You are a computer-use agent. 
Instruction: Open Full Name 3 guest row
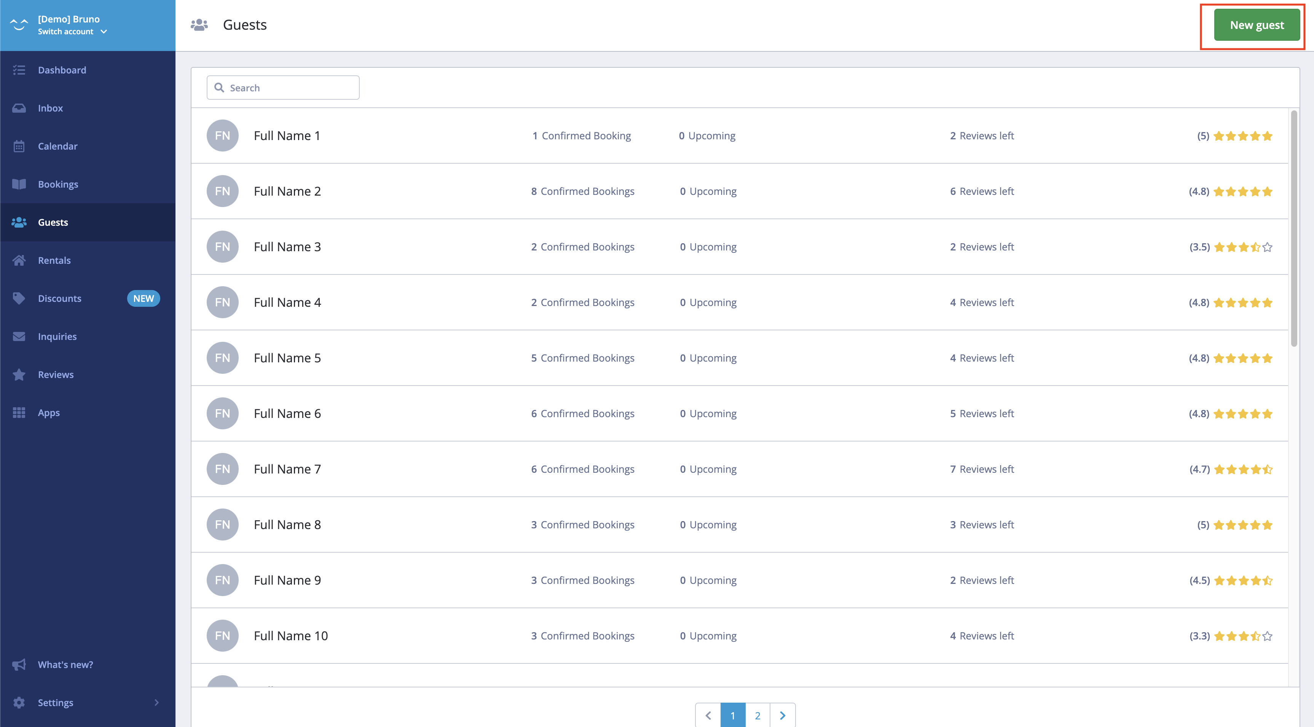288,247
